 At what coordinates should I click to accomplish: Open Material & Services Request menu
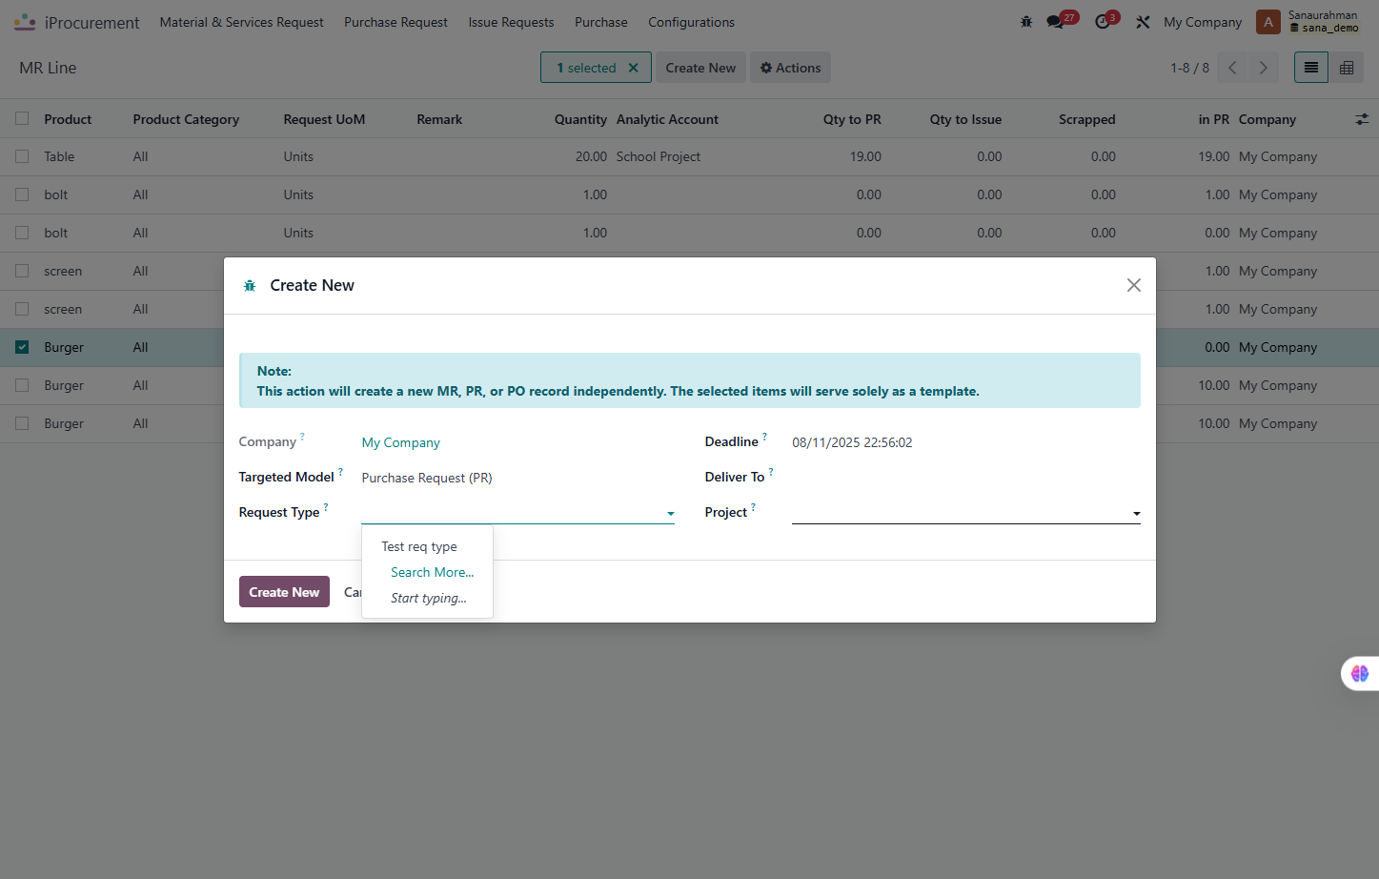coord(241,22)
